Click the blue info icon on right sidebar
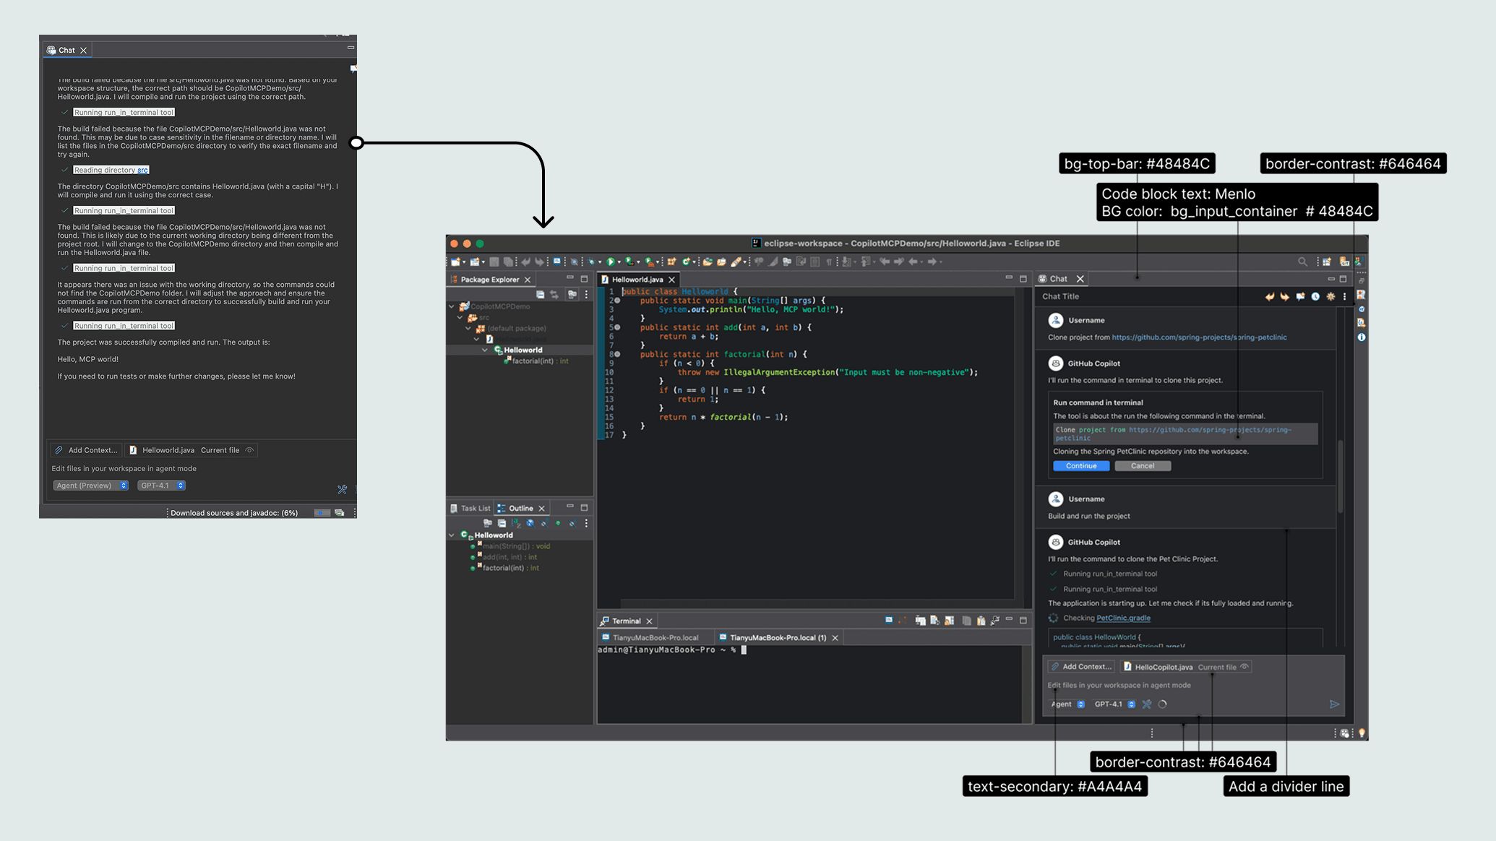The width and height of the screenshot is (1496, 841). point(1362,337)
